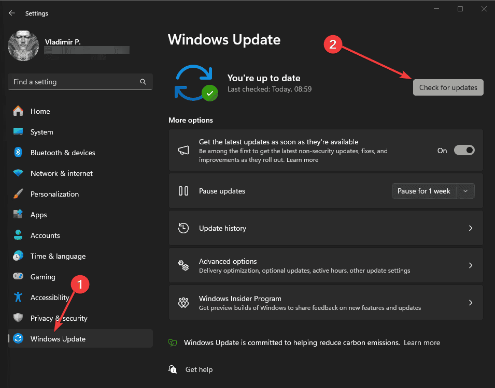
Task: Click the "Pause updates" label
Action: pos(222,191)
